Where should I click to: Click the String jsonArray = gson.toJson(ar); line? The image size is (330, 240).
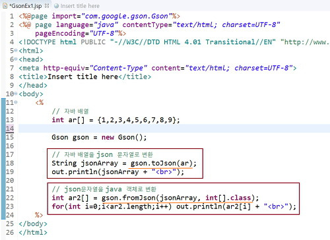(124, 163)
